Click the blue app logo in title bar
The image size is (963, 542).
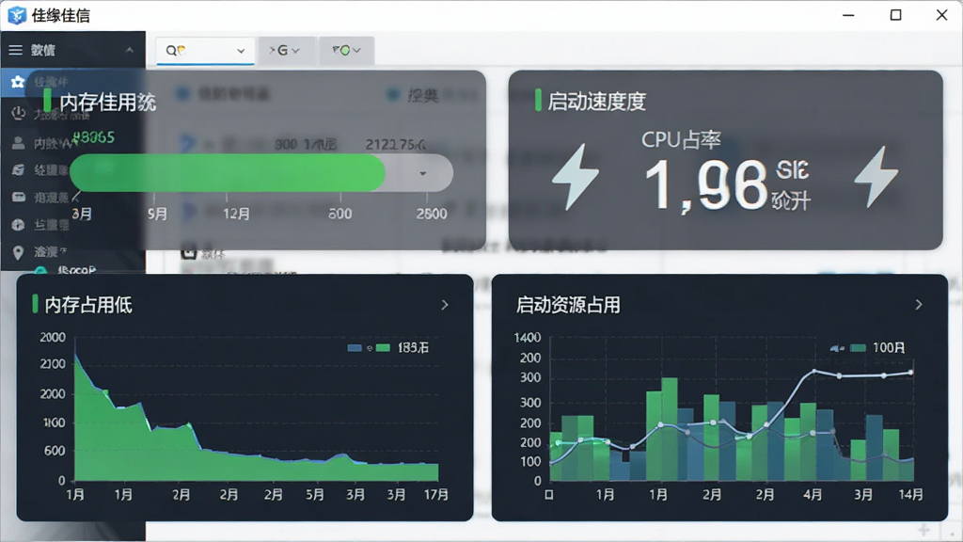point(17,15)
